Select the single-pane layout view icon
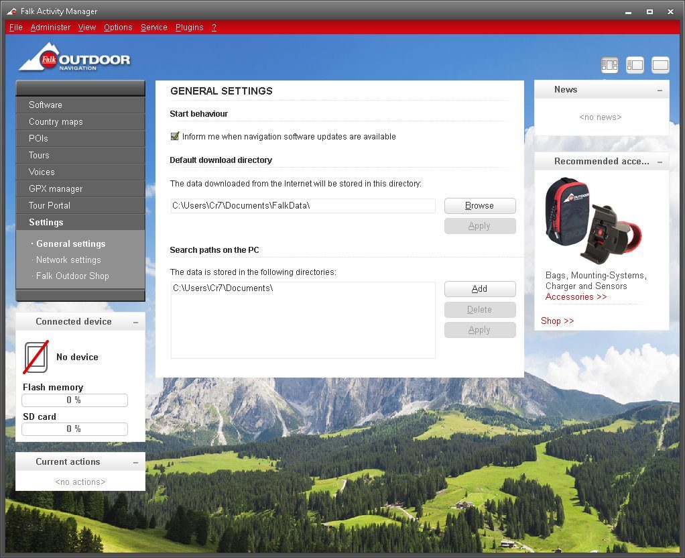 [660, 64]
